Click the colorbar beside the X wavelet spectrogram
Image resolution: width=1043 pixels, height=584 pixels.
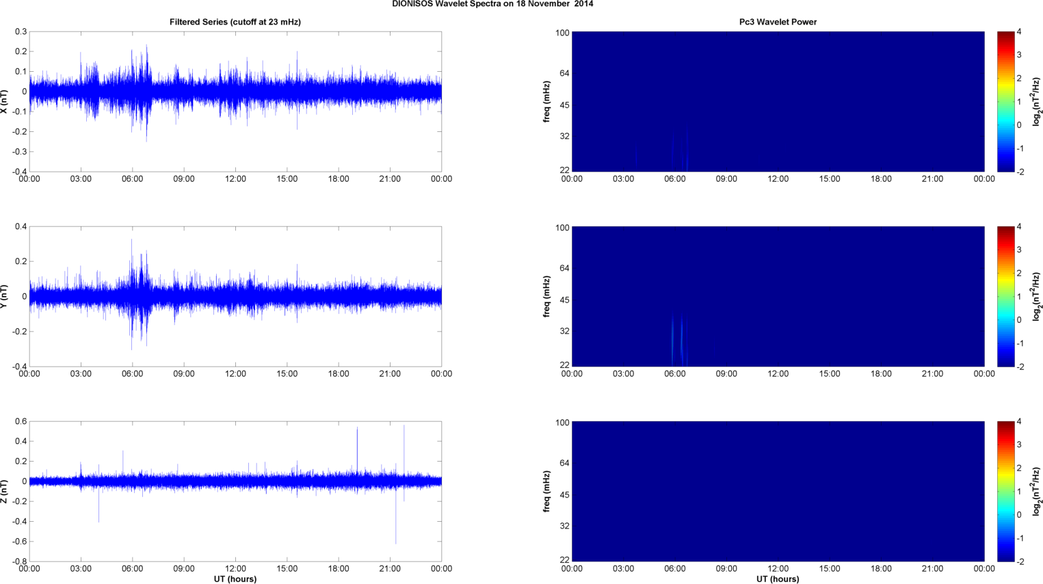(x=1005, y=101)
